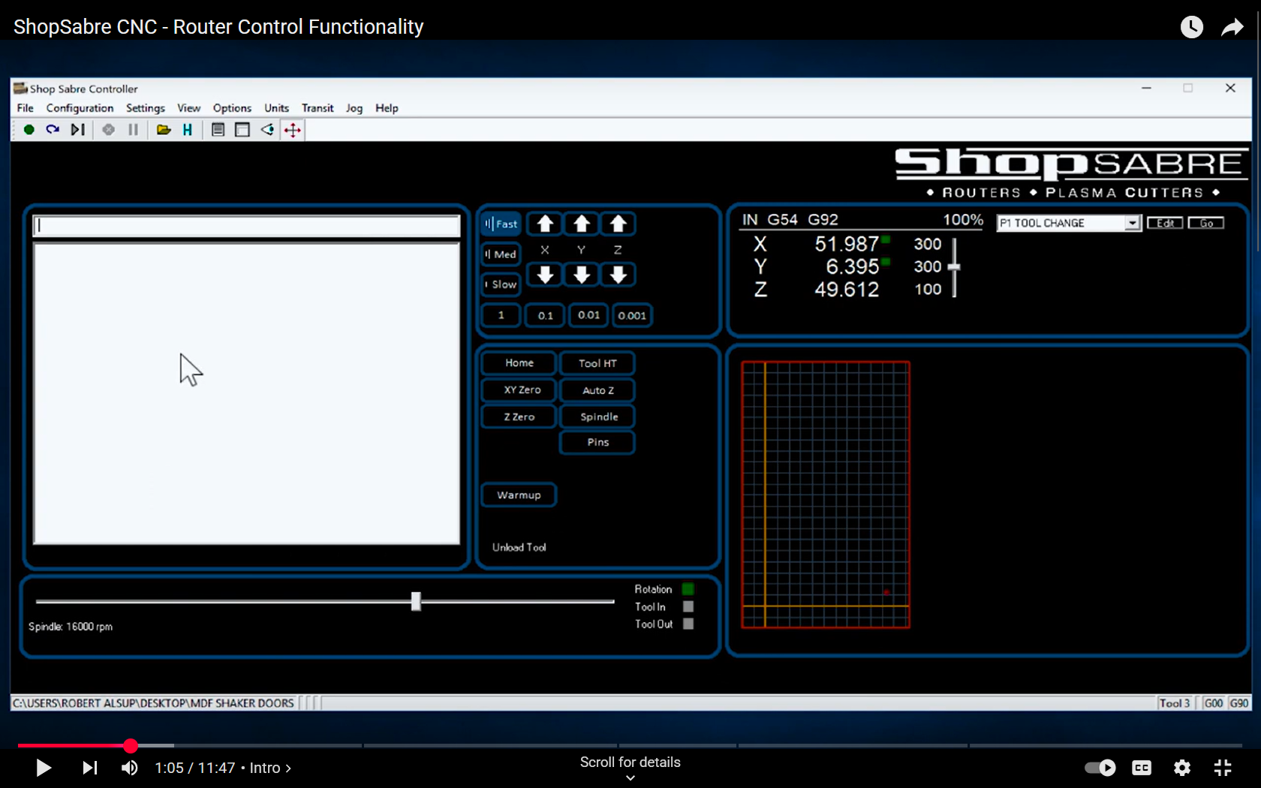Open the Settings menu
The width and height of the screenshot is (1261, 788).
145,108
